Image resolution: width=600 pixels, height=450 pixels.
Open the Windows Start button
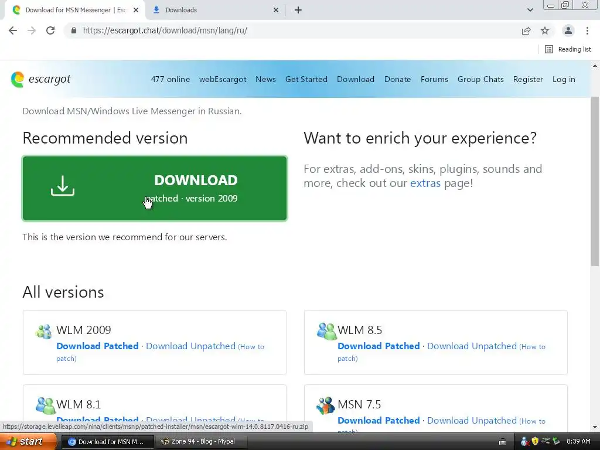(28, 442)
